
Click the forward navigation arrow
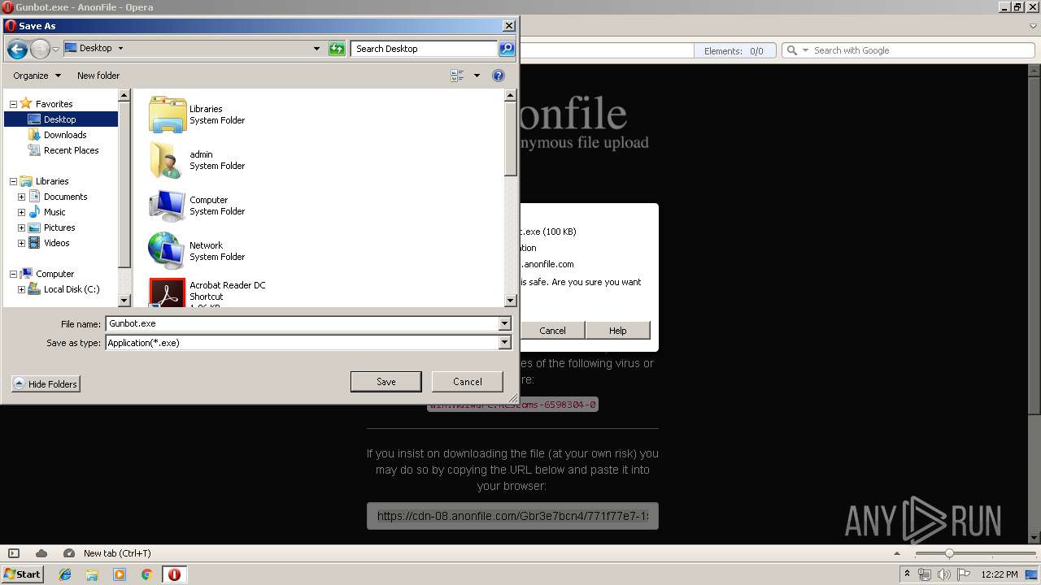[x=40, y=49]
